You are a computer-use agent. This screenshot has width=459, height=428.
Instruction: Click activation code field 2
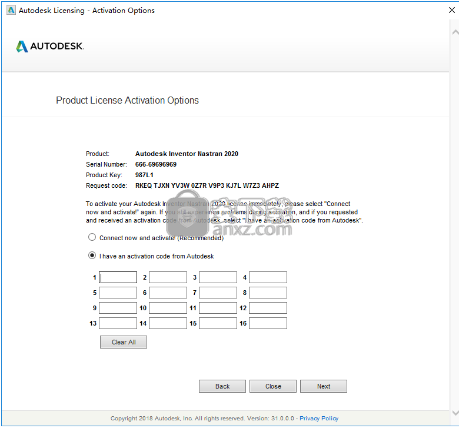pos(168,277)
